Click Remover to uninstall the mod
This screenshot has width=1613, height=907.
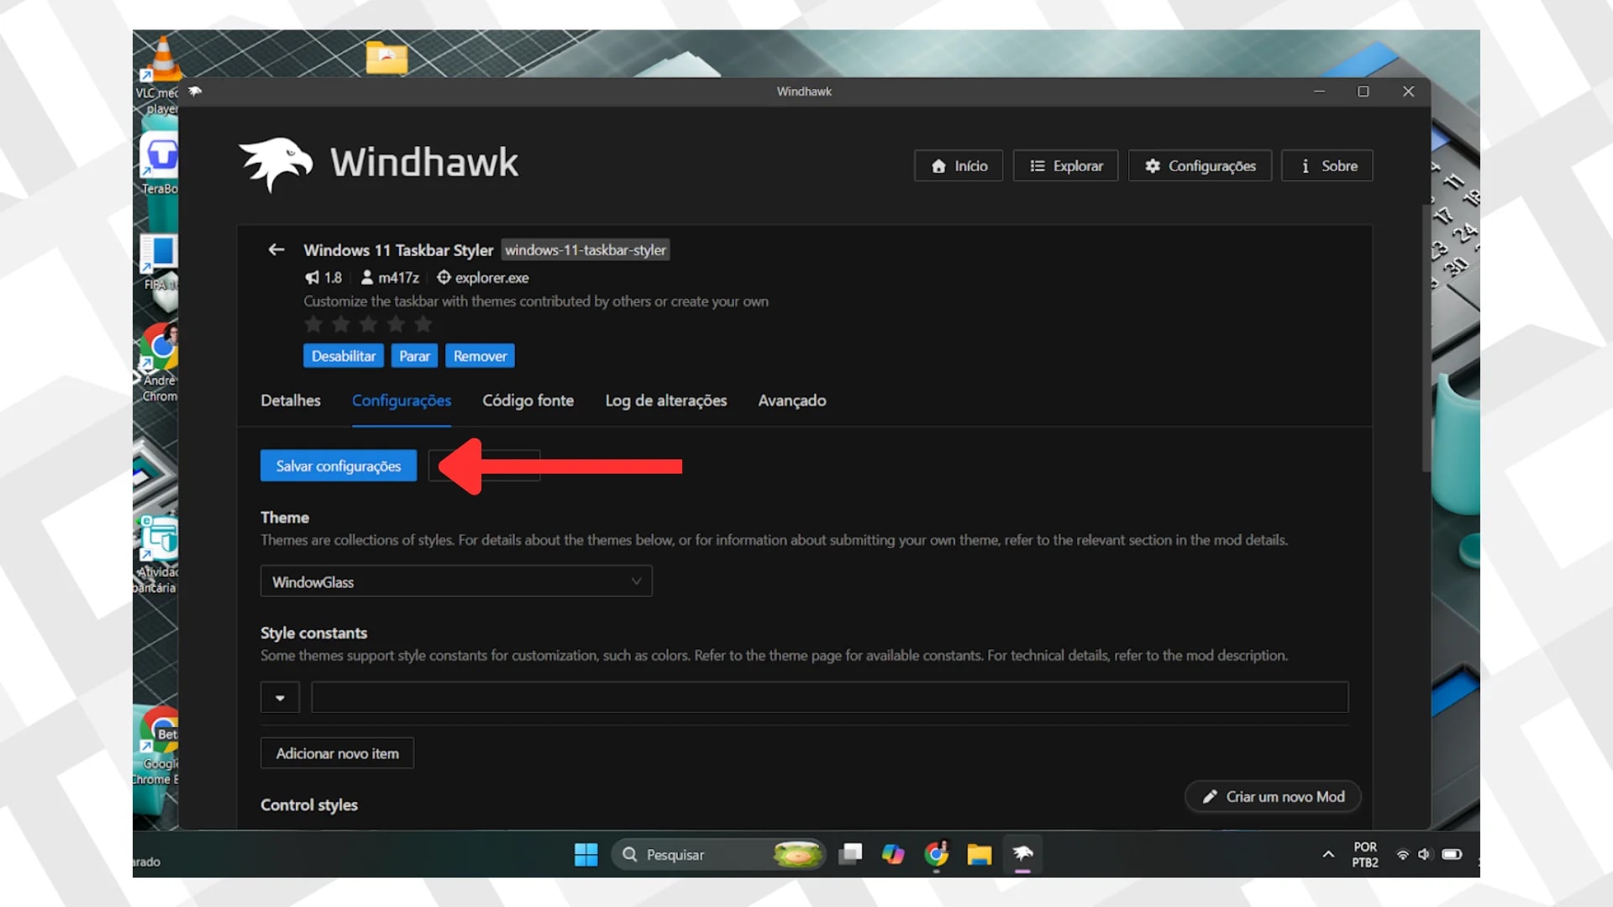(480, 356)
